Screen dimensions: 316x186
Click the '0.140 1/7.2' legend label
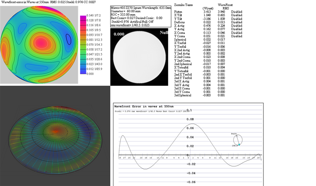point(94,15)
